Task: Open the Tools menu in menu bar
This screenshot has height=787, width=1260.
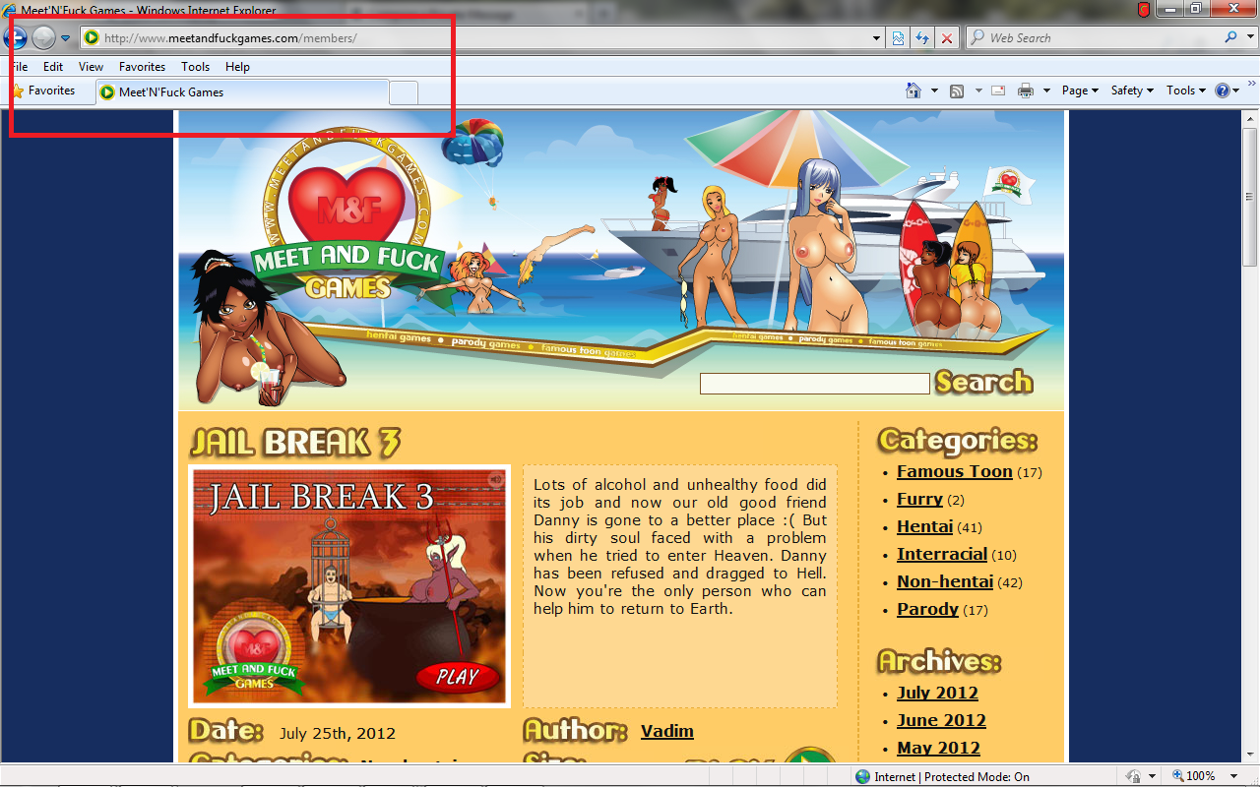Action: coord(195,67)
